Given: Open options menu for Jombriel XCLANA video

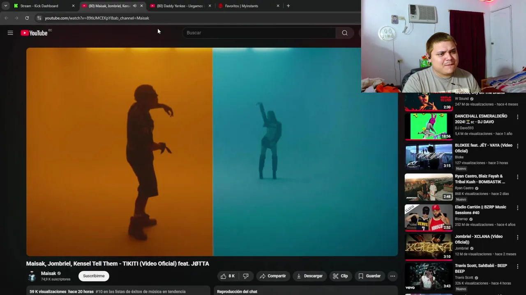Looking at the screenshot, I should tap(517, 237).
